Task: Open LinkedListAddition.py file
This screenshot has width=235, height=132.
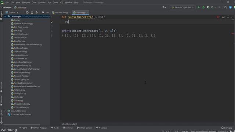Action: tap(23, 62)
